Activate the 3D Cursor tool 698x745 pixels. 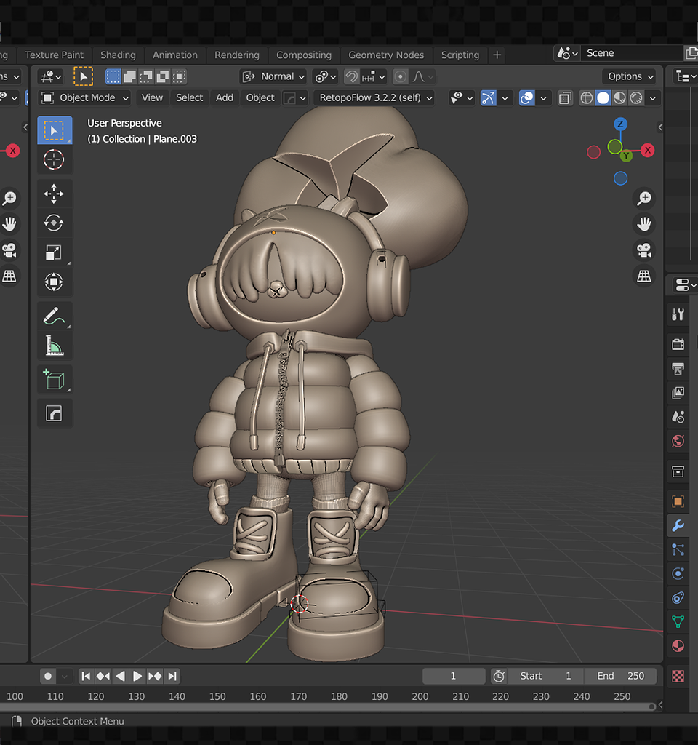54,159
